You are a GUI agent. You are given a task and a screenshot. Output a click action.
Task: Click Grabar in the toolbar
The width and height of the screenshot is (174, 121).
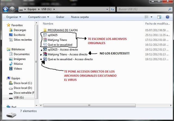click(x=60, y=17)
